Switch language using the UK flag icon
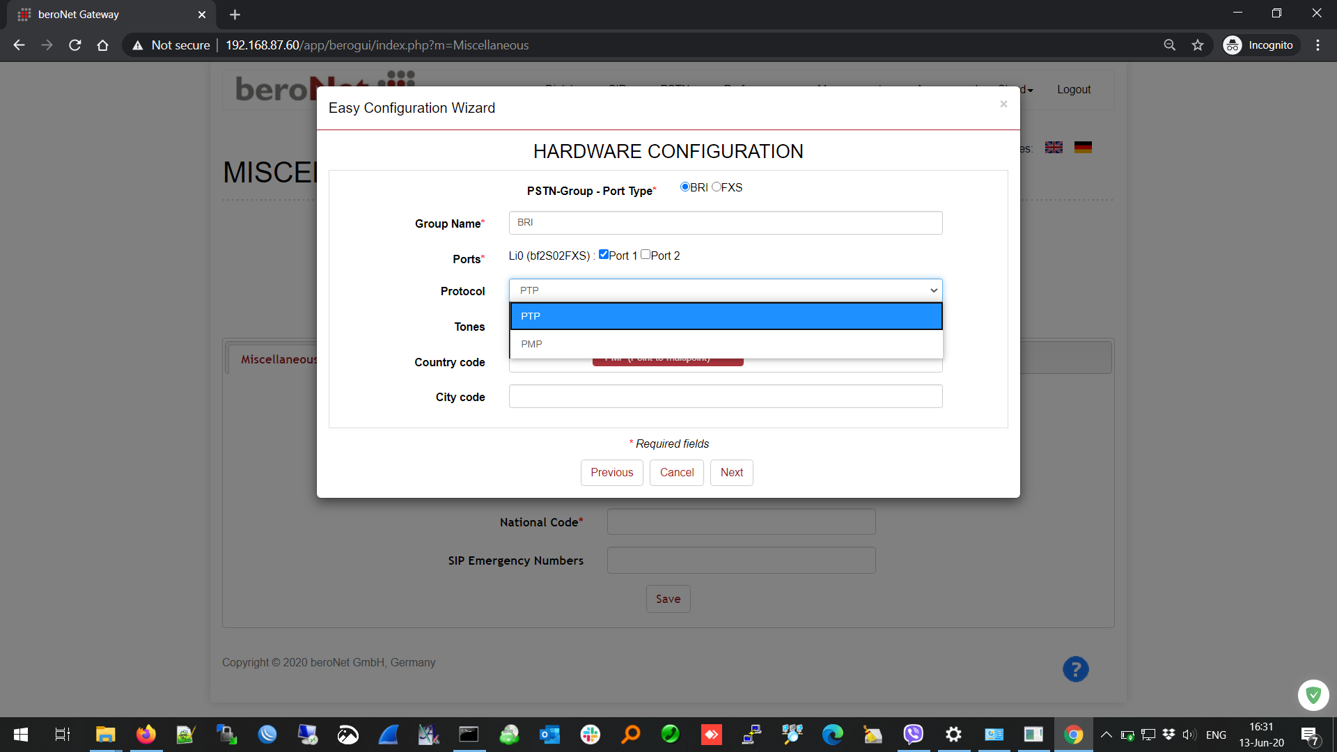Viewport: 1337px width, 752px height. tap(1054, 148)
